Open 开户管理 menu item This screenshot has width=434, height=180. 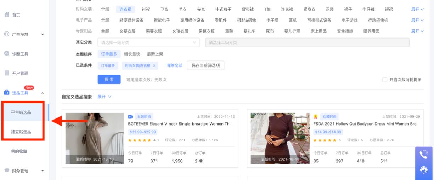tap(20, 74)
